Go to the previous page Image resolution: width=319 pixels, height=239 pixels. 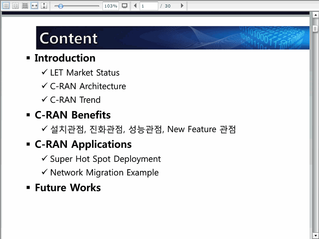pyautogui.click(x=135, y=6)
